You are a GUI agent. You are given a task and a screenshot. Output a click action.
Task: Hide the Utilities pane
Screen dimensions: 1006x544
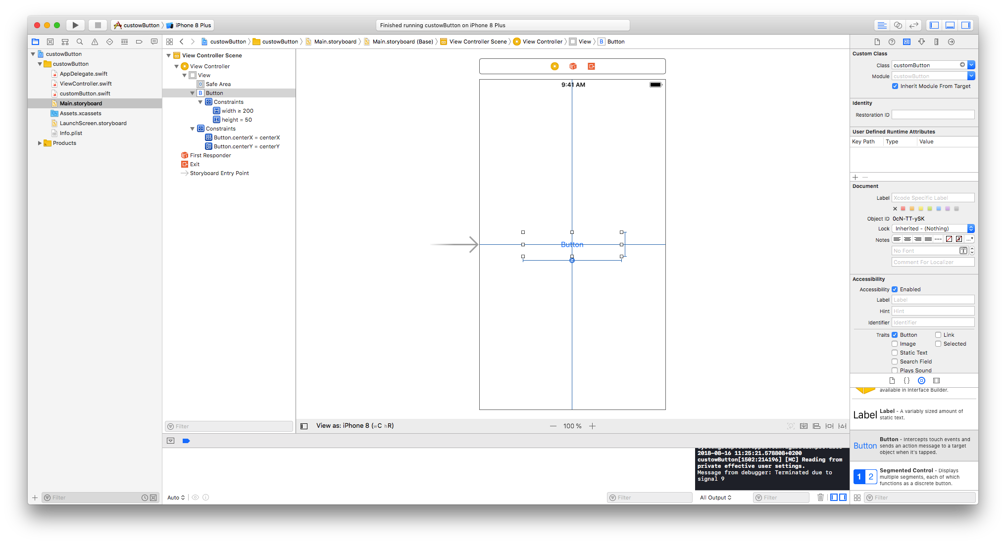966,25
